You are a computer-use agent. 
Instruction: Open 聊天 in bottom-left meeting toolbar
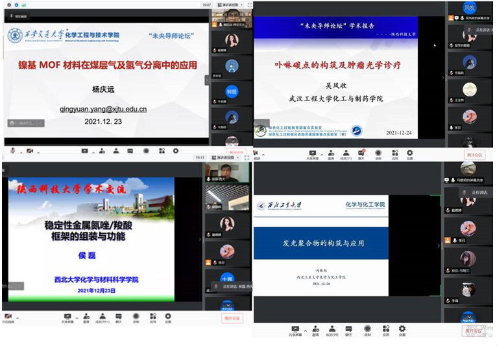119,318
